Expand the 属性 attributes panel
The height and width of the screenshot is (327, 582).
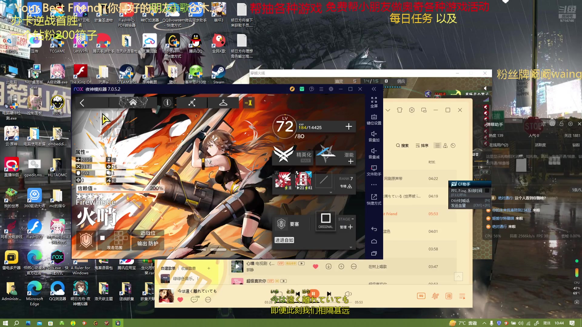82,152
